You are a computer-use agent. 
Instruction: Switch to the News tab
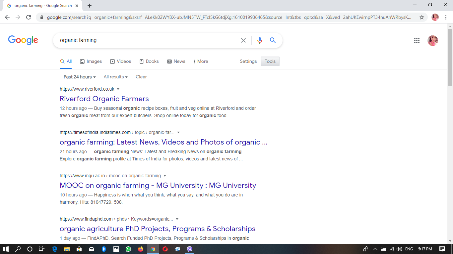click(176, 61)
